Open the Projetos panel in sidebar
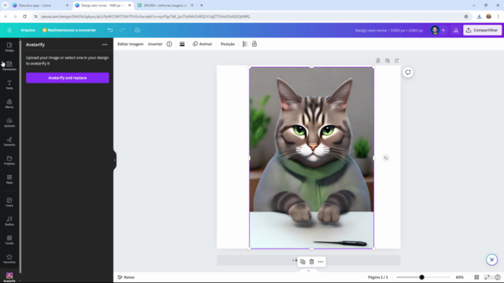This screenshot has width=504, height=283. click(9, 160)
